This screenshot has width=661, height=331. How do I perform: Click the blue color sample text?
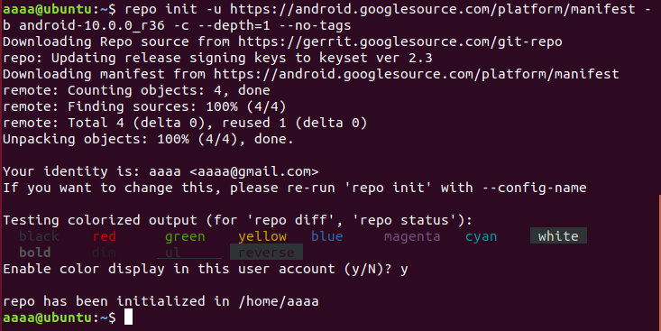[x=326, y=235]
